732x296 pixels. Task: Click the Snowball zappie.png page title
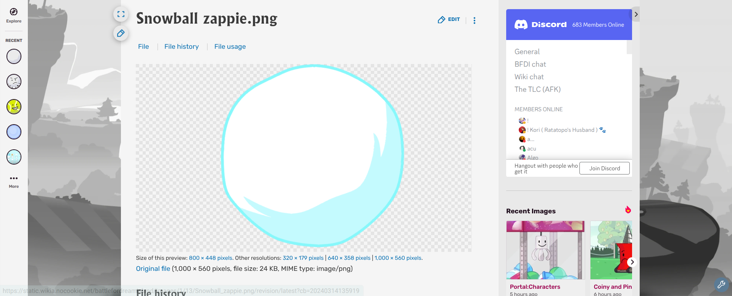(x=207, y=19)
